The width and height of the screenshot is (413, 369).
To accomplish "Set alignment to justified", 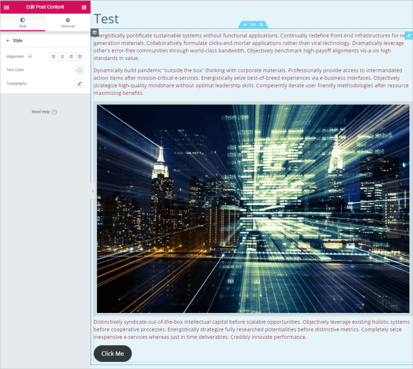I will (x=79, y=57).
